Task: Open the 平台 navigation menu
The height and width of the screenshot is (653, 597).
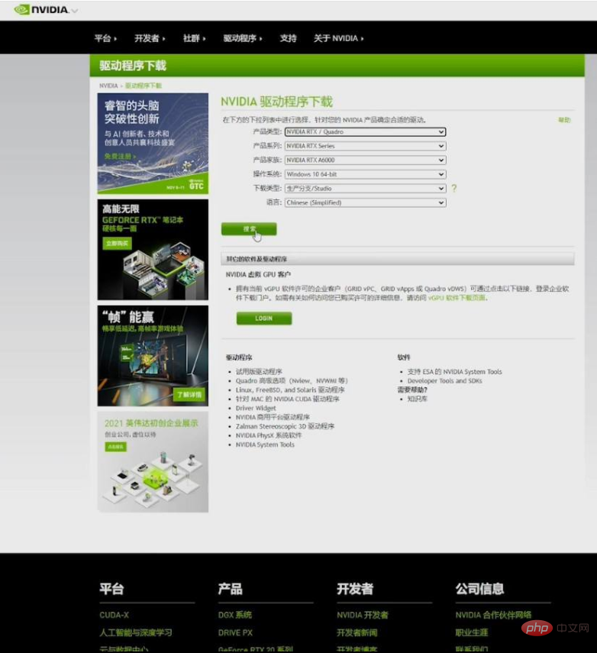Action: [105, 38]
